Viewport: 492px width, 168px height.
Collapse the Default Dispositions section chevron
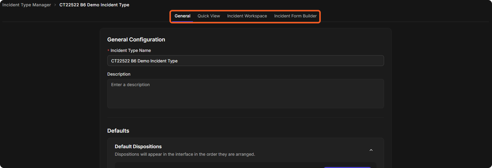coord(371,150)
